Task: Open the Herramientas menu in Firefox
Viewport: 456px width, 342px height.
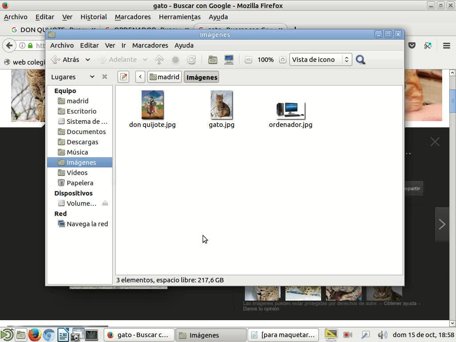Action: click(179, 17)
